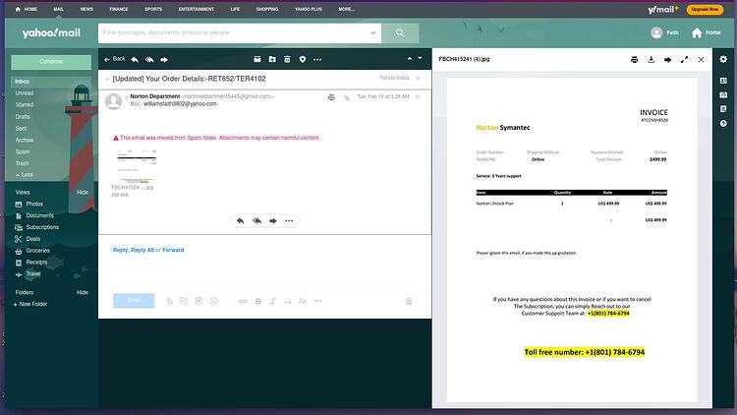Screen dimensions: 737x415
Task: Open the Finance tab in the top navigation
Action: tap(119, 9)
